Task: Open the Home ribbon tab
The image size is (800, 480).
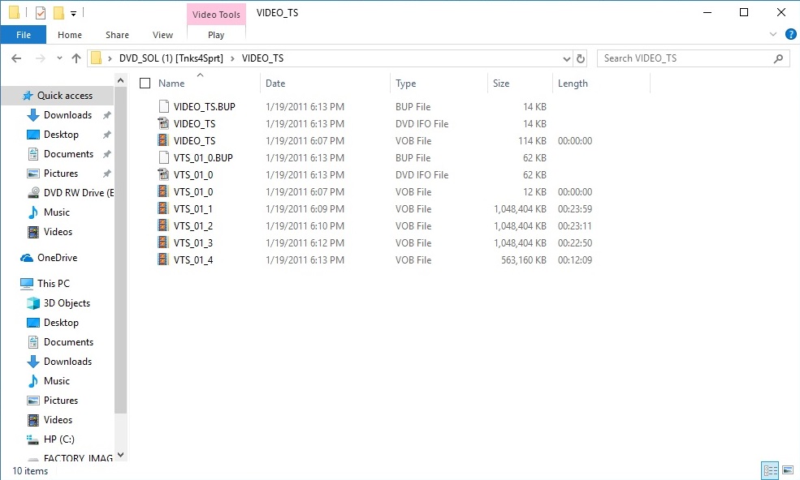Action: pyautogui.click(x=70, y=35)
